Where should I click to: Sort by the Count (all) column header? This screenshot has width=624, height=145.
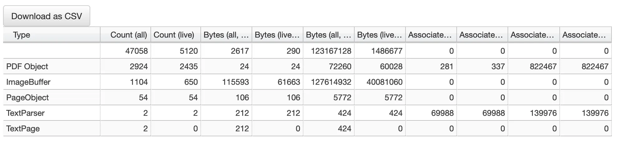point(128,35)
